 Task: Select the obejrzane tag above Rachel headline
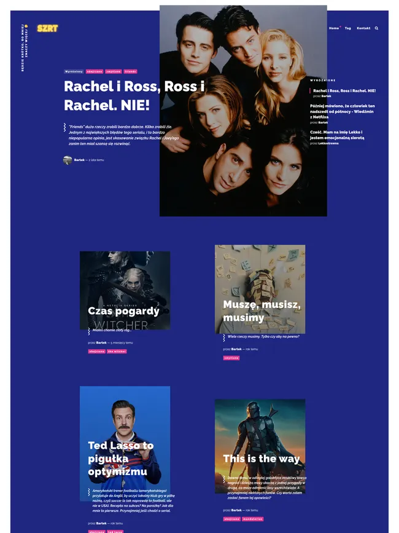pyautogui.click(x=95, y=72)
